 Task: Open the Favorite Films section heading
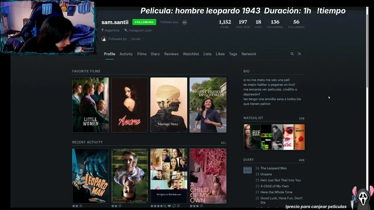click(86, 71)
